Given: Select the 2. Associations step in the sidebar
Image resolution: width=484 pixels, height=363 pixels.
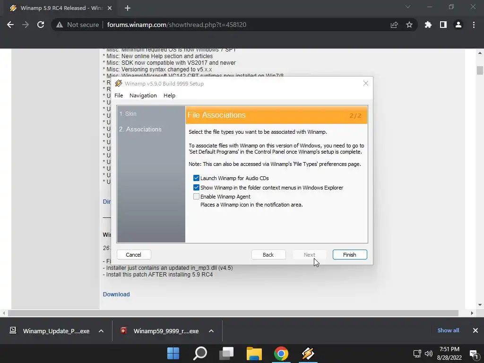Looking at the screenshot, I should tap(140, 130).
